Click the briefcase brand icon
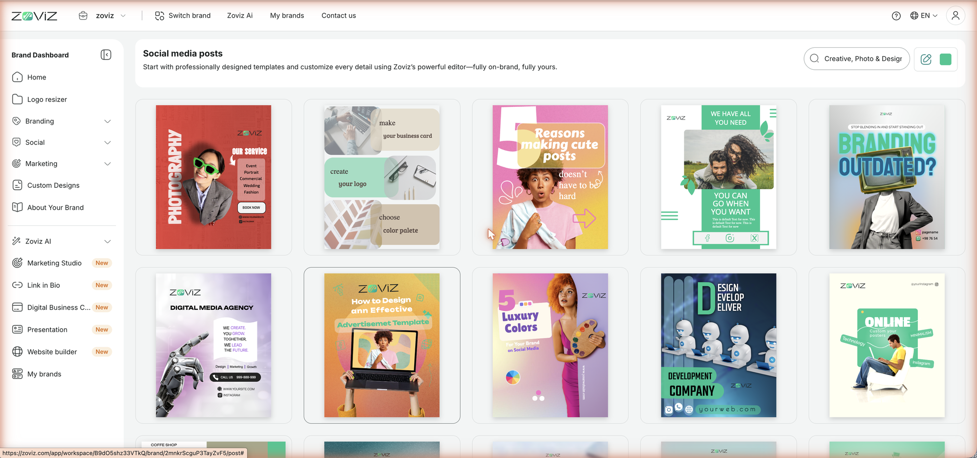 click(x=83, y=16)
